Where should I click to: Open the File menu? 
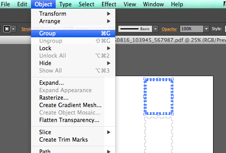click(x=5, y=4)
